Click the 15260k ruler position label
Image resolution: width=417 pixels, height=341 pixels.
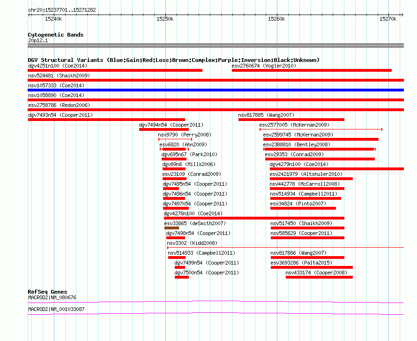tap(276, 19)
